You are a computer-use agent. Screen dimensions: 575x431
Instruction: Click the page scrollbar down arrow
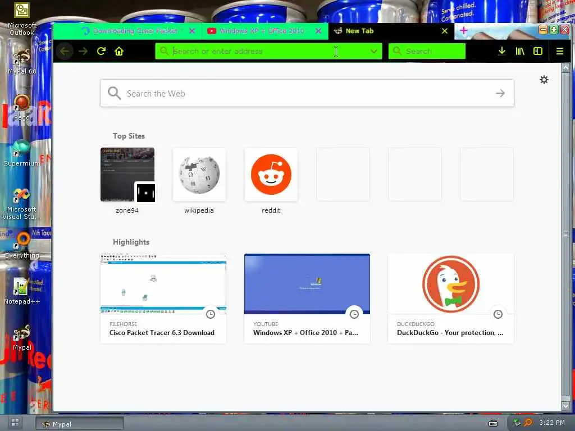pyautogui.click(x=565, y=406)
